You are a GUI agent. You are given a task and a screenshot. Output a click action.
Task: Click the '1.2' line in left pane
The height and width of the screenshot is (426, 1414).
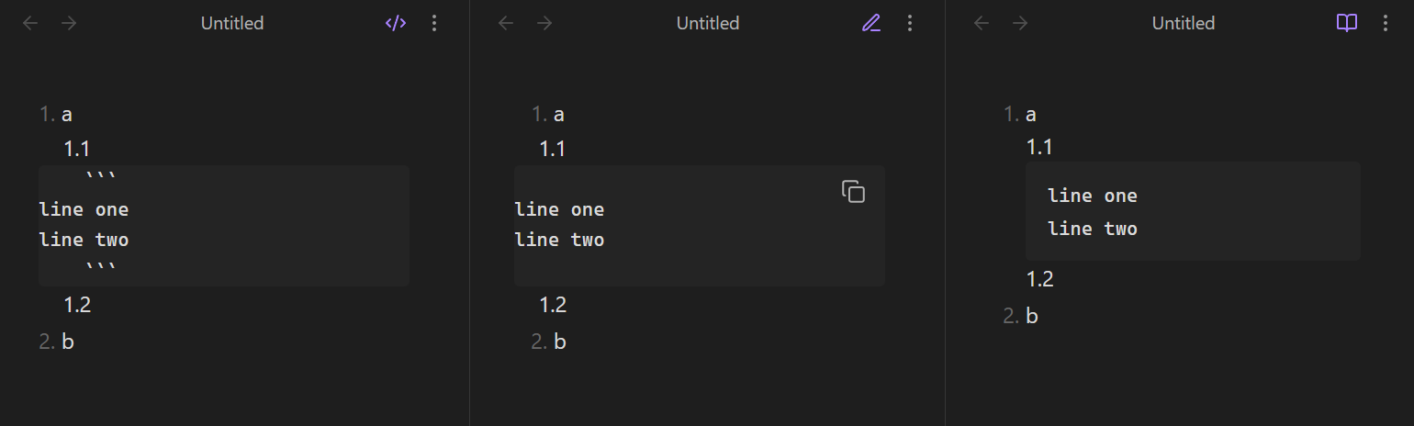[x=77, y=305]
